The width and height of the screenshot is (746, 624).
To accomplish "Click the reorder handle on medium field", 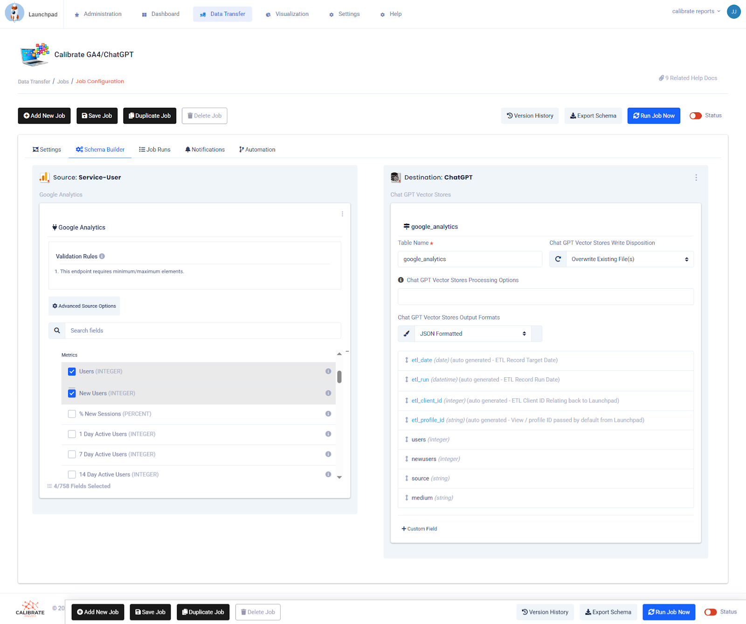I will pyautogui.click(x=407, y=498).
